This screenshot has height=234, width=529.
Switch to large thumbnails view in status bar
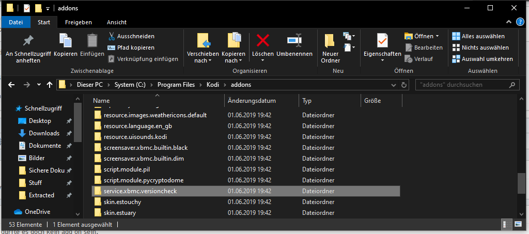point(518,224)
